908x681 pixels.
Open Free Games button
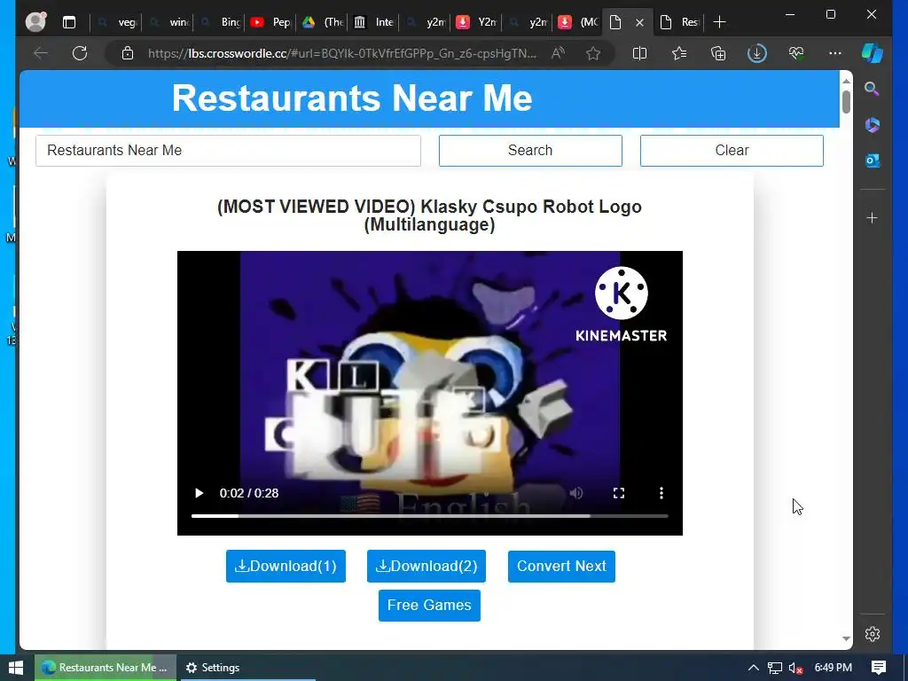pos(429,605)
